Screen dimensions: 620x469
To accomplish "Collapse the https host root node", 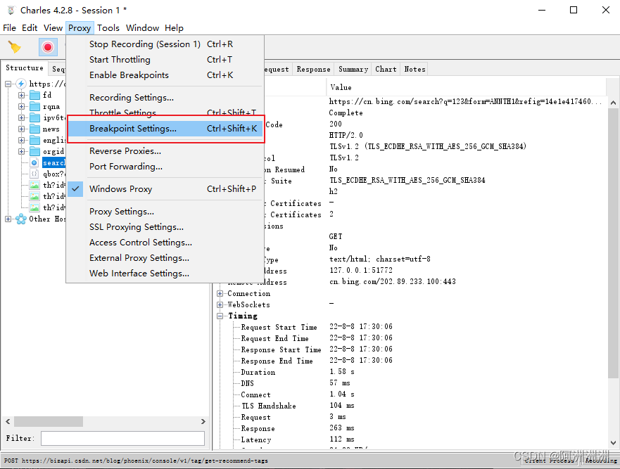I will pos(8,84).
